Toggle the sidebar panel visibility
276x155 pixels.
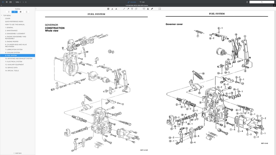[x=3, y=2]
